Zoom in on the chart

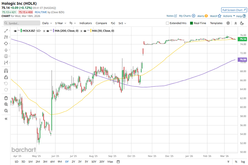pyautogui.click(x=6, y=104)
